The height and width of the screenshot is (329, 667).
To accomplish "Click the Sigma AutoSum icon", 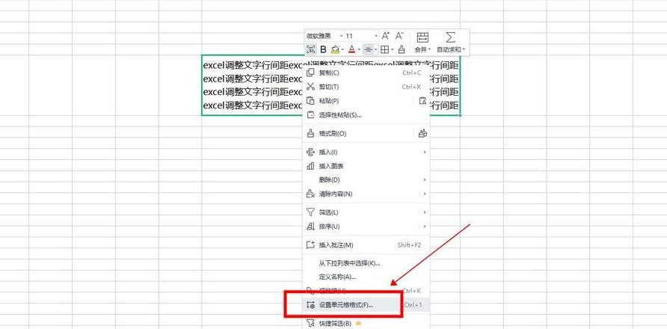I will pyautogui.click(x=450, y=37).
